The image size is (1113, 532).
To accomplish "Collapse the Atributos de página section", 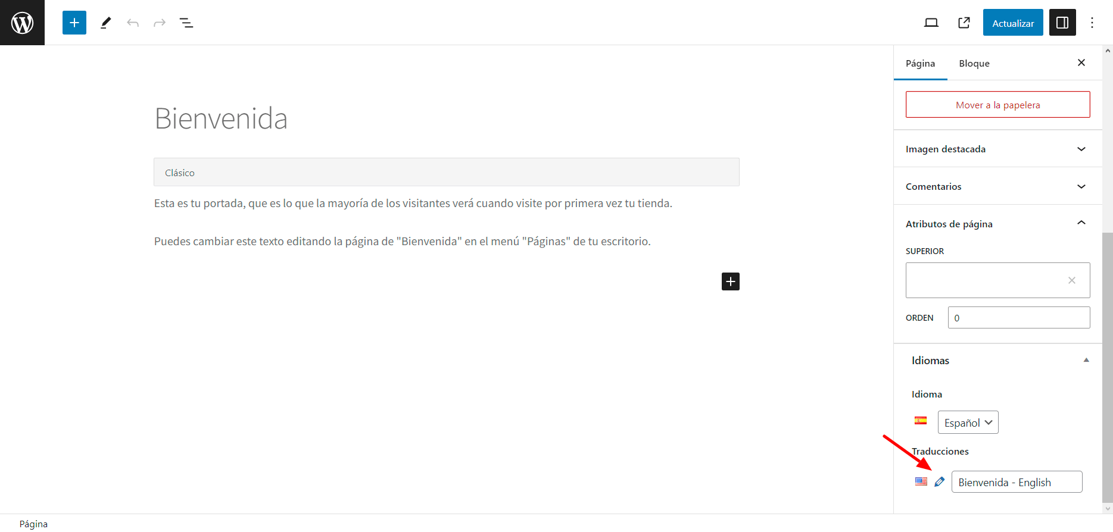I will pyautogui.click(x=997, y=224).
